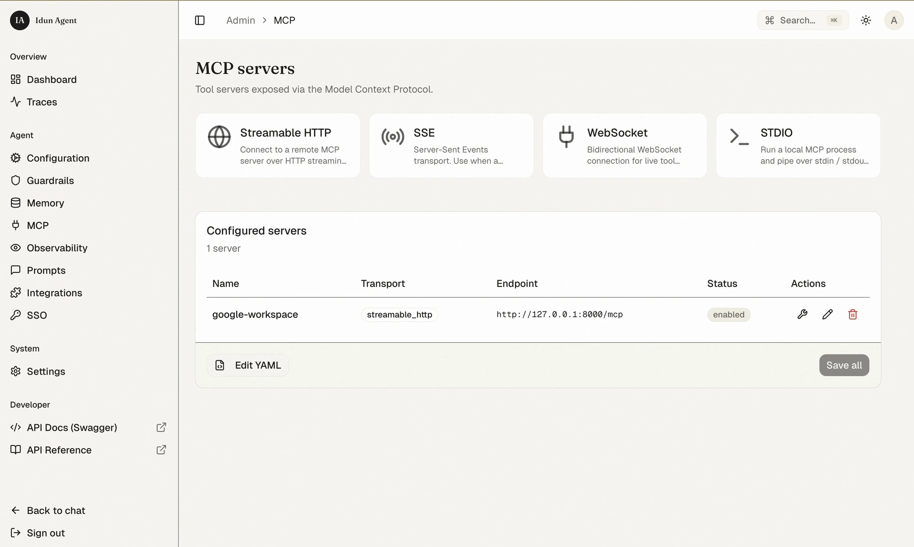The width and height of the screenshot is (914, 547).
Task: Click the enabled status badge
Action: point(728,314)
